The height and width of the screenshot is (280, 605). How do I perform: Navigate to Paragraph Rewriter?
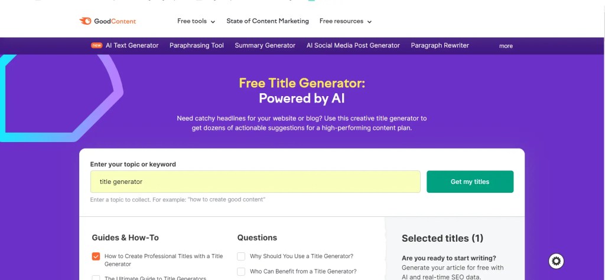(440, 45)
